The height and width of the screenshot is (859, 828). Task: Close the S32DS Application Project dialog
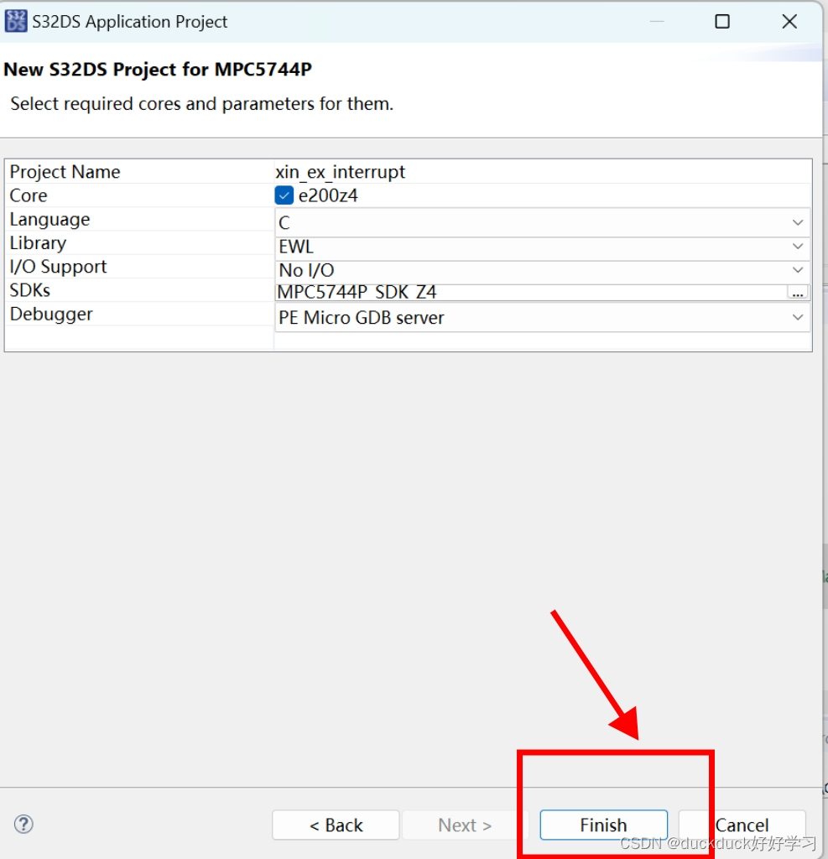pos(789,21)
